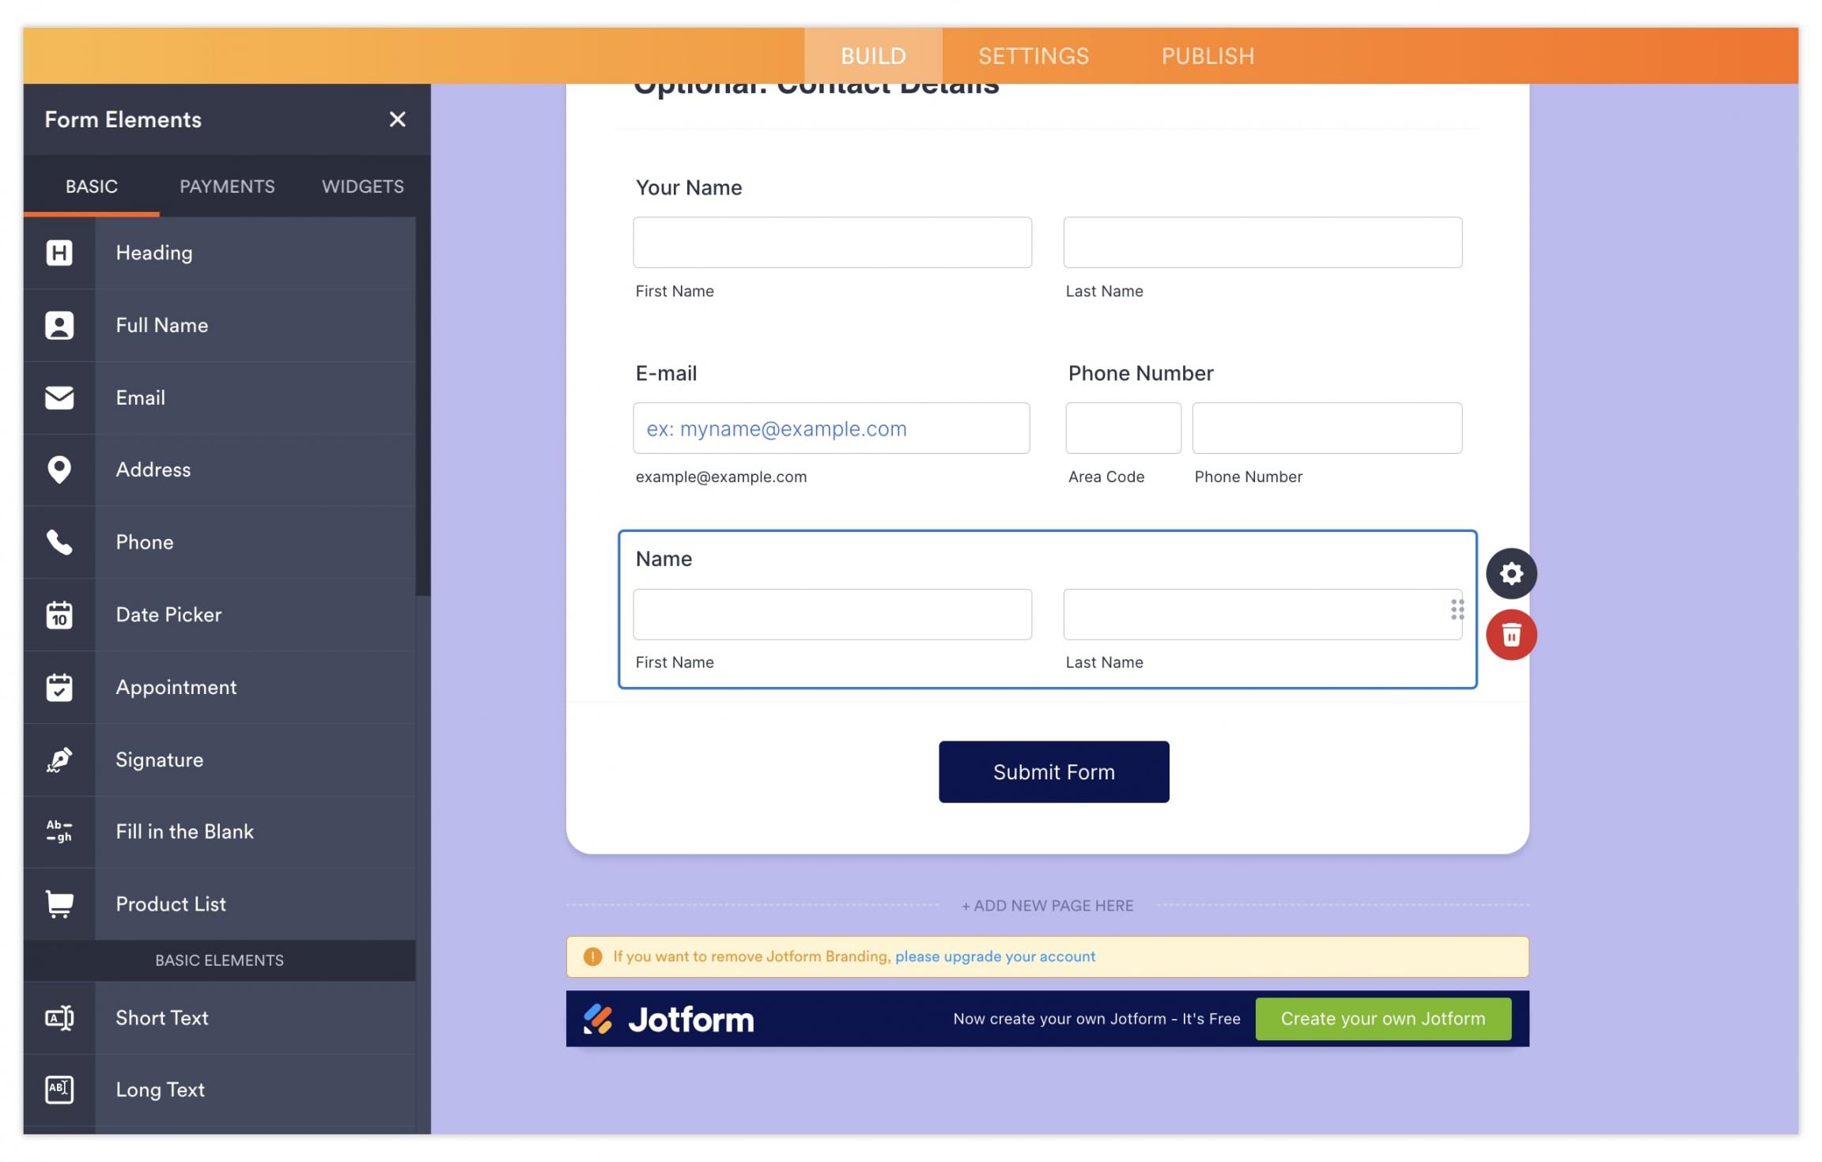Click the Full Name person icon
The image size is (1822, 1162).
59,326
